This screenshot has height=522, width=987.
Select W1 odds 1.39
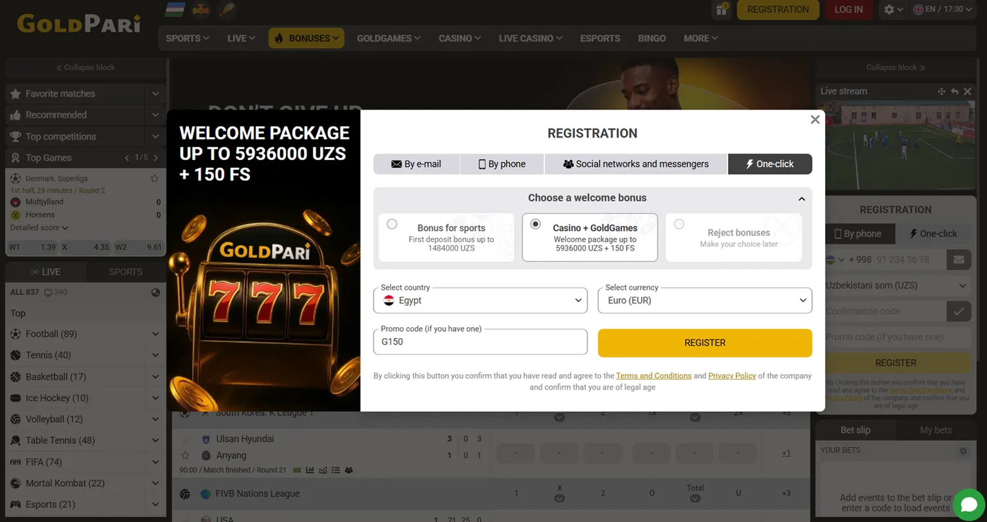(32, 247)
